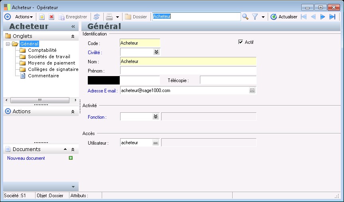Open the Commentaire tab
The width and height of the screenshot is (344, 202).
pyautogui.click(x=43, y=76)
